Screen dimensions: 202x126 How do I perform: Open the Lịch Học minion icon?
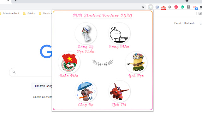coord(136,62)
